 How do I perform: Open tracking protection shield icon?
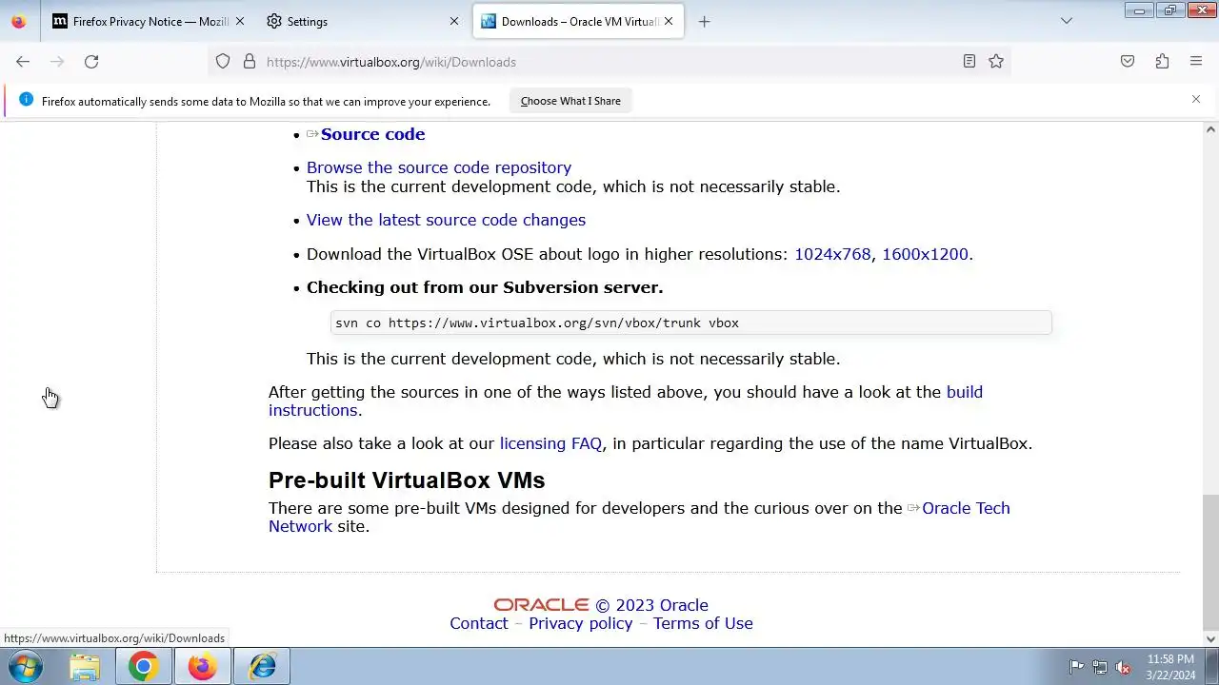click(223, 62)
